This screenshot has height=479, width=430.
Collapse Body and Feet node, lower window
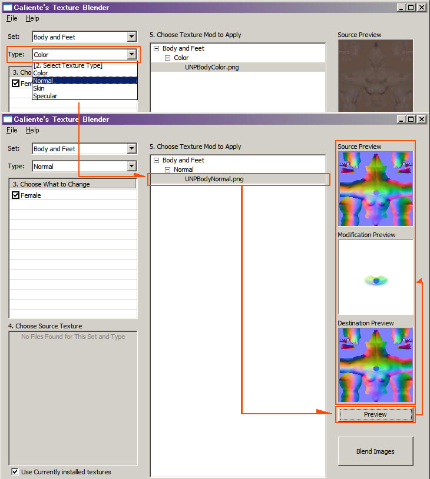156,160
